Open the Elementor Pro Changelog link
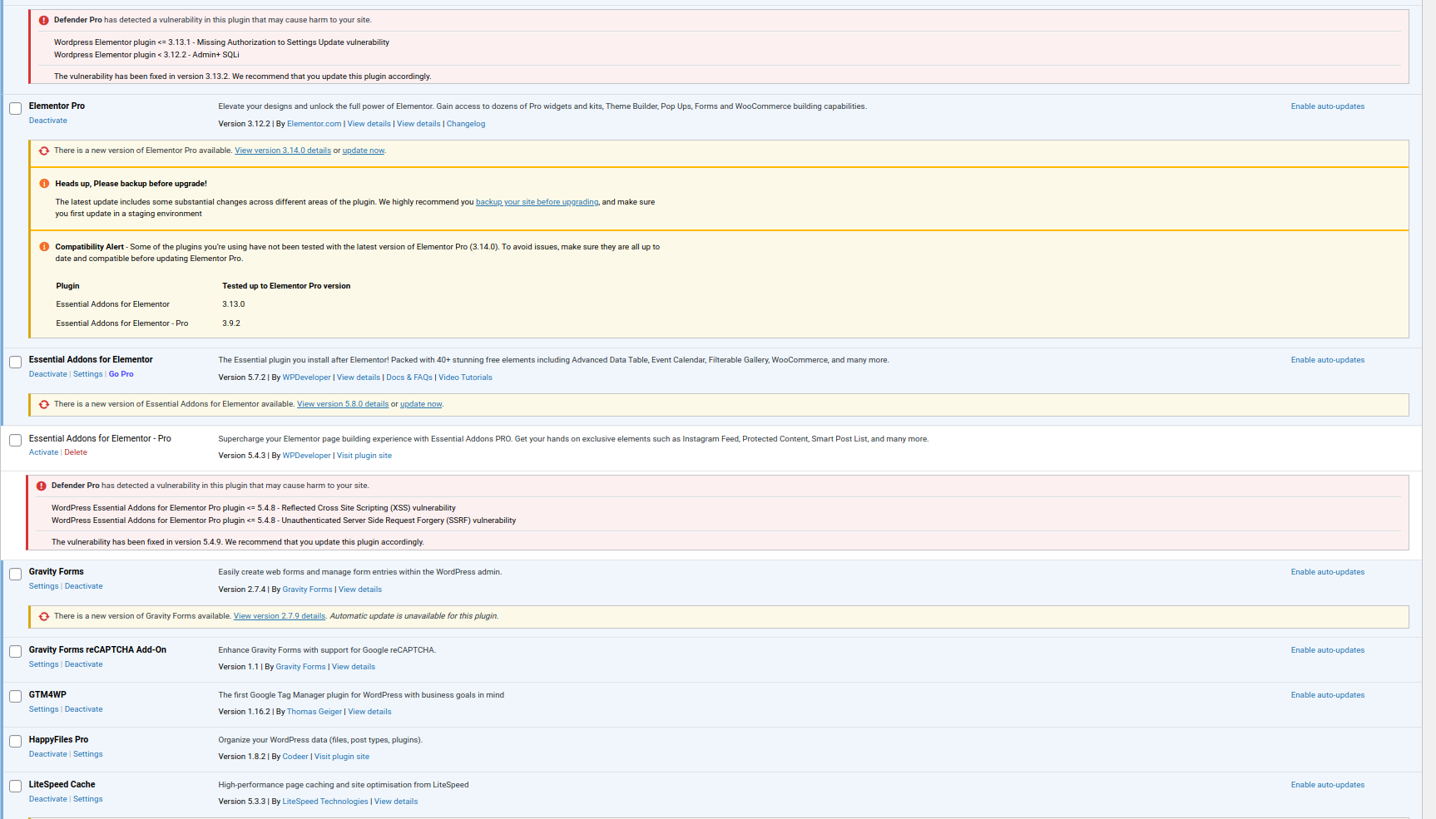This screenshot has width=1436, height=819. (x=466, y=124)
